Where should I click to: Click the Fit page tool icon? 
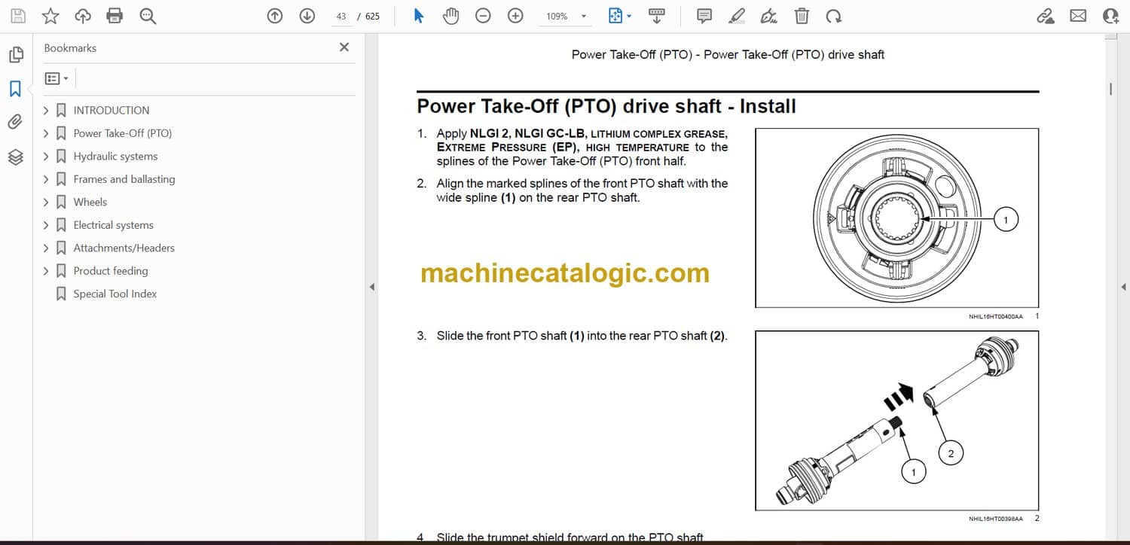[616, 16]
